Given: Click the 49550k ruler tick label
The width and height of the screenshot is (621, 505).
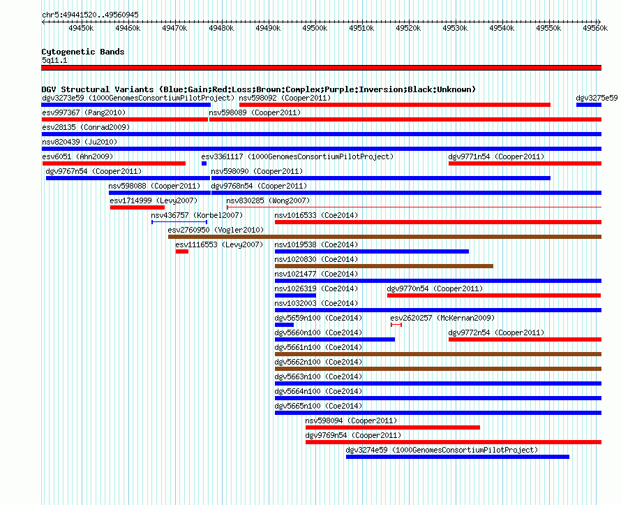Looking at the screenshot, I should pyautogui.click(x=548, y=28).
